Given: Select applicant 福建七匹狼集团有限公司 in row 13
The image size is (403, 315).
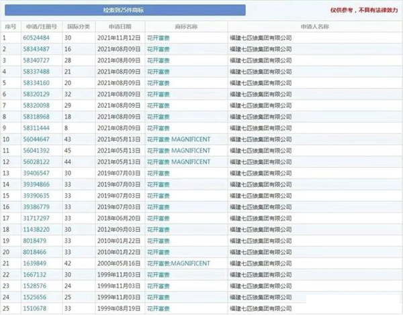Looking at the screenshot, I should (261, 174).
